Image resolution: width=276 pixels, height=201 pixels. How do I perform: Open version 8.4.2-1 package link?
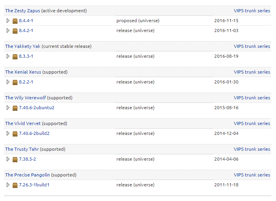26,30
